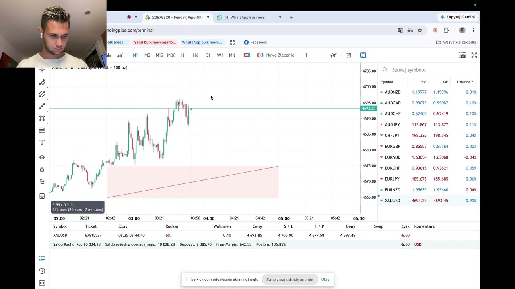Viewport: 515px width, 289px height.
Task: Take chart screenshot with camera icon
Action: coord(462,55)
